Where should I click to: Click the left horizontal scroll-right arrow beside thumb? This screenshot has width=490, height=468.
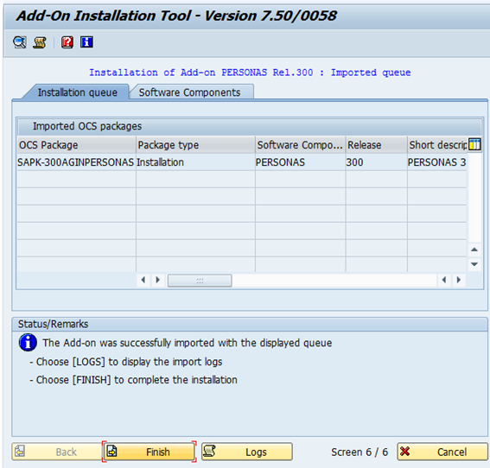pos(158,280)
